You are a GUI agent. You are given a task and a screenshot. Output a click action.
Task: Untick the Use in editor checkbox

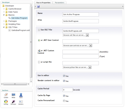pos(64,76)
